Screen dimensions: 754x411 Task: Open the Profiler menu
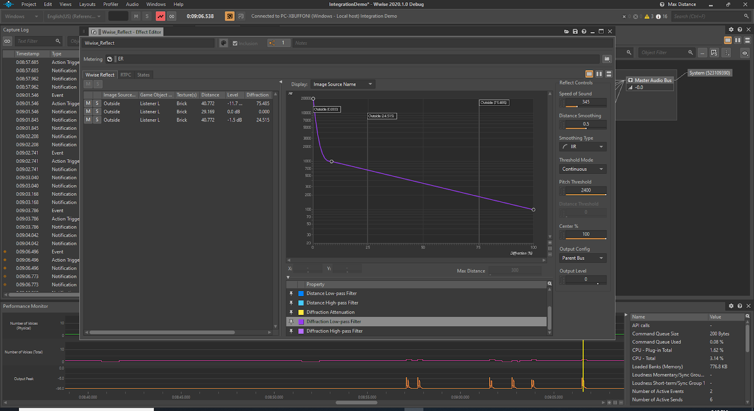[111, 4]
